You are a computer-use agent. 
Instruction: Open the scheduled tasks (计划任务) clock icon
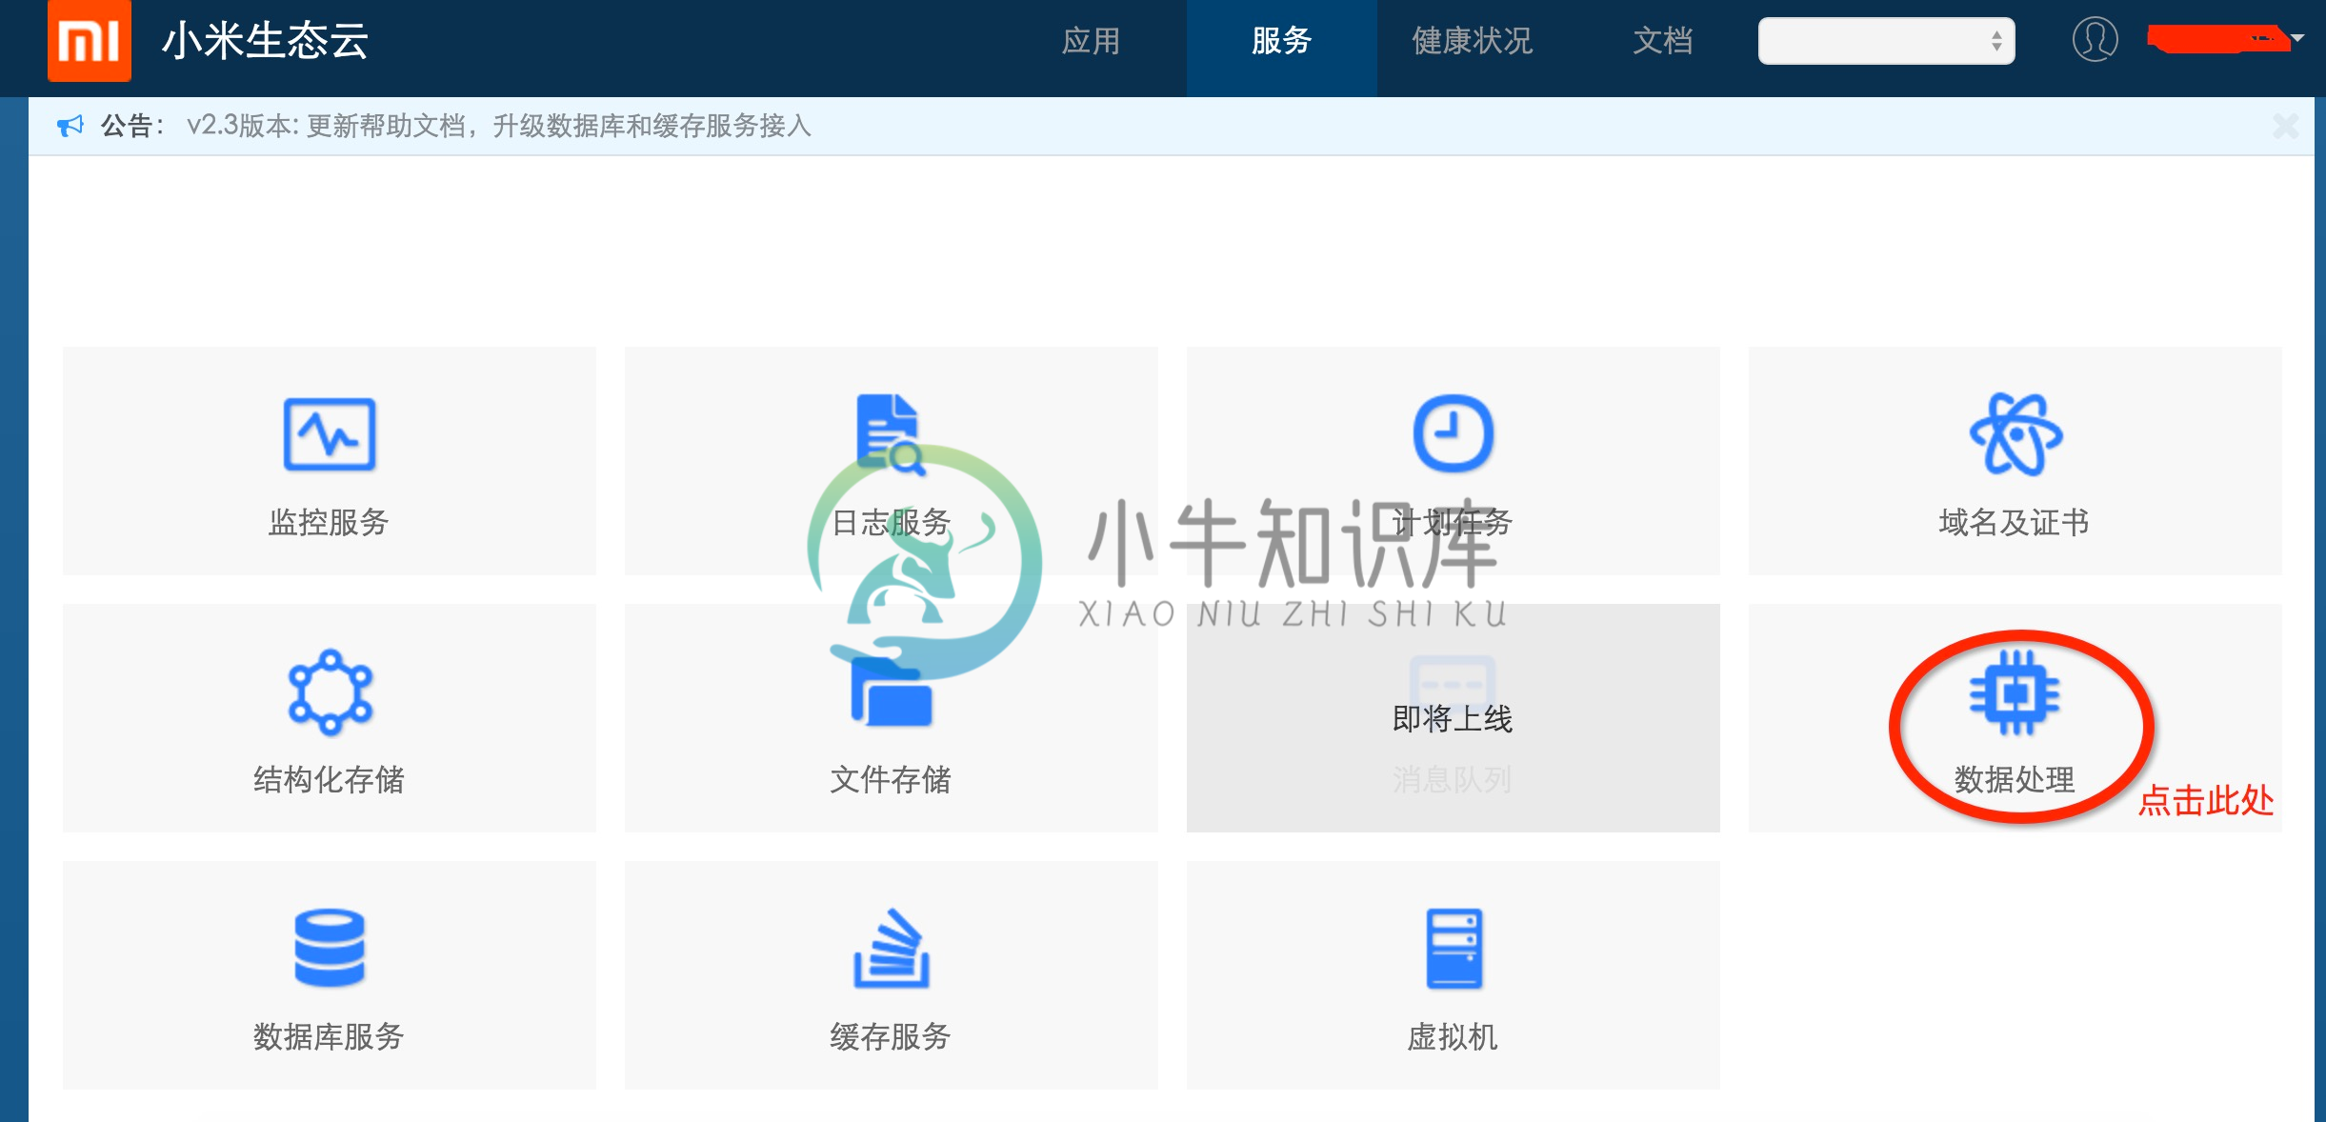click(x=1453, y=433)
